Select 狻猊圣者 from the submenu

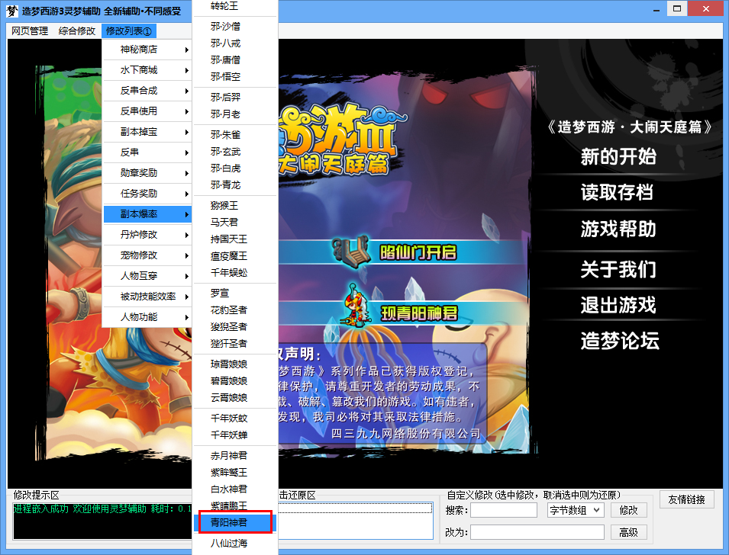click(235, 326)
